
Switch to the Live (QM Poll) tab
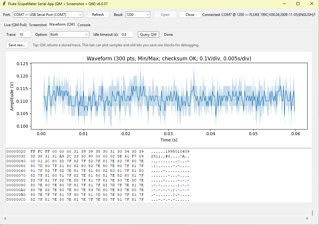pyautogui.click(x=15, y=25)
